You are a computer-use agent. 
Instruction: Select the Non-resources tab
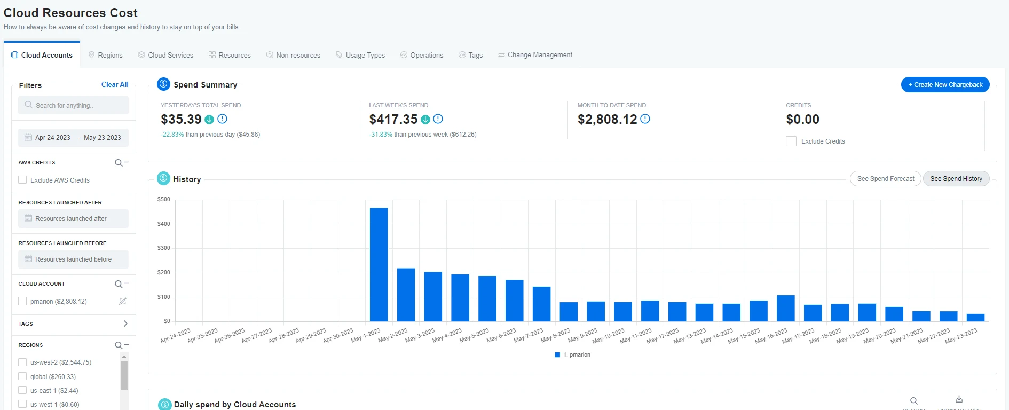click(x=293, y=55)
